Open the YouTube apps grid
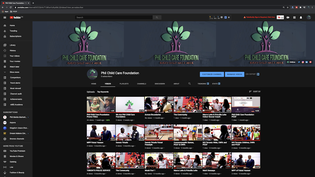 (x=294, y=18)
